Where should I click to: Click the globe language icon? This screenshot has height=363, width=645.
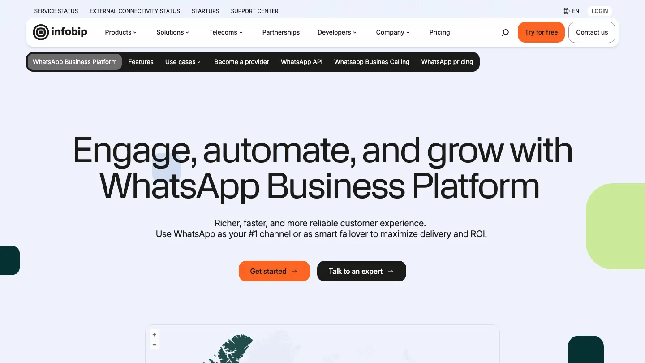coord(566,11)
